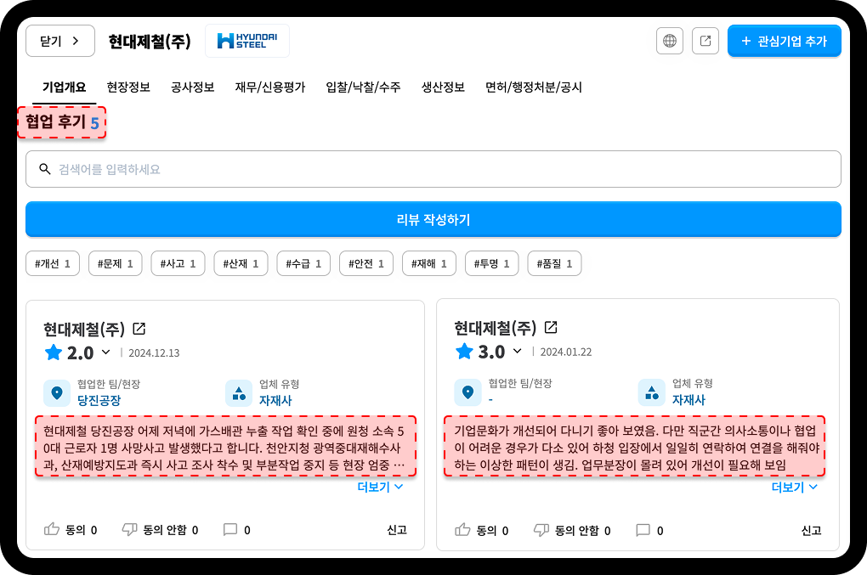Filter by #사고 tag
This screenshot has height=575, width=867.
(178, 263)
